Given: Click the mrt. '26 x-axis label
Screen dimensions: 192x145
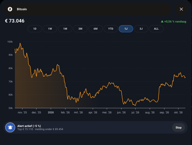Looking at the screenshot, I should click(78, 112).
